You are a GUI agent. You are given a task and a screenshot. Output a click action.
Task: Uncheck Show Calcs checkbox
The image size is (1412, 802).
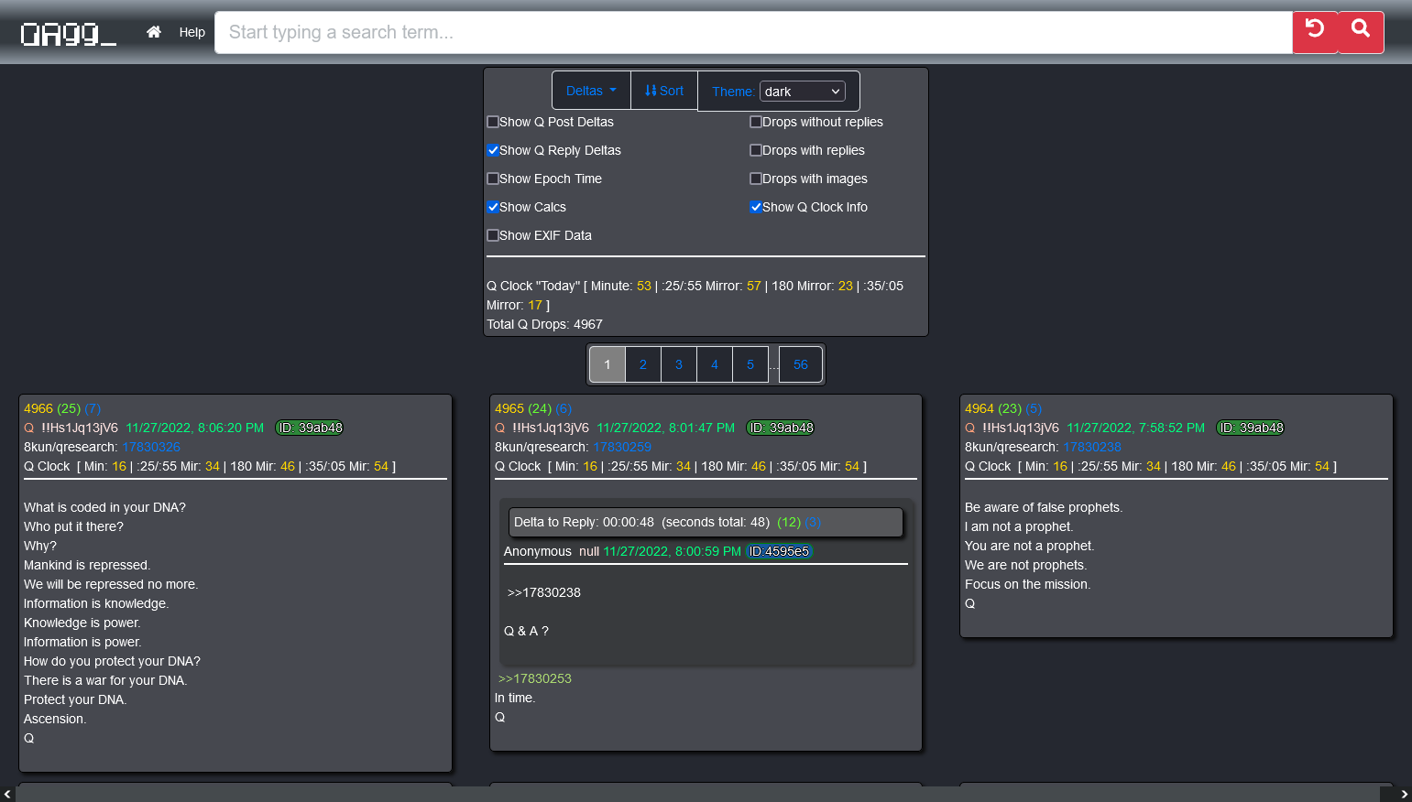[493, 207]
